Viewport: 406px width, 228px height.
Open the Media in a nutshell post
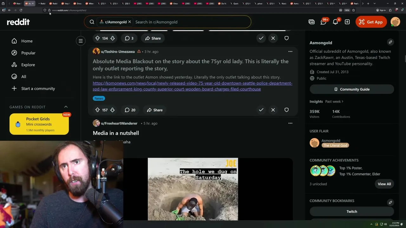(x=116, y=133)
